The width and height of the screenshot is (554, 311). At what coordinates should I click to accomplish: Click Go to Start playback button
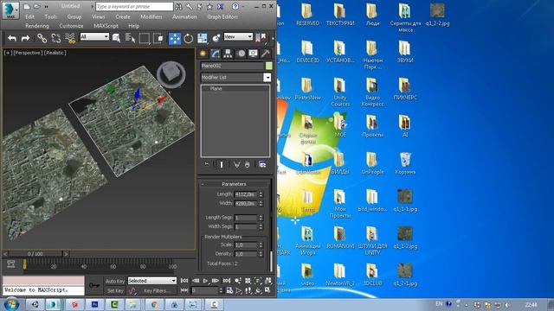[184, 281]
